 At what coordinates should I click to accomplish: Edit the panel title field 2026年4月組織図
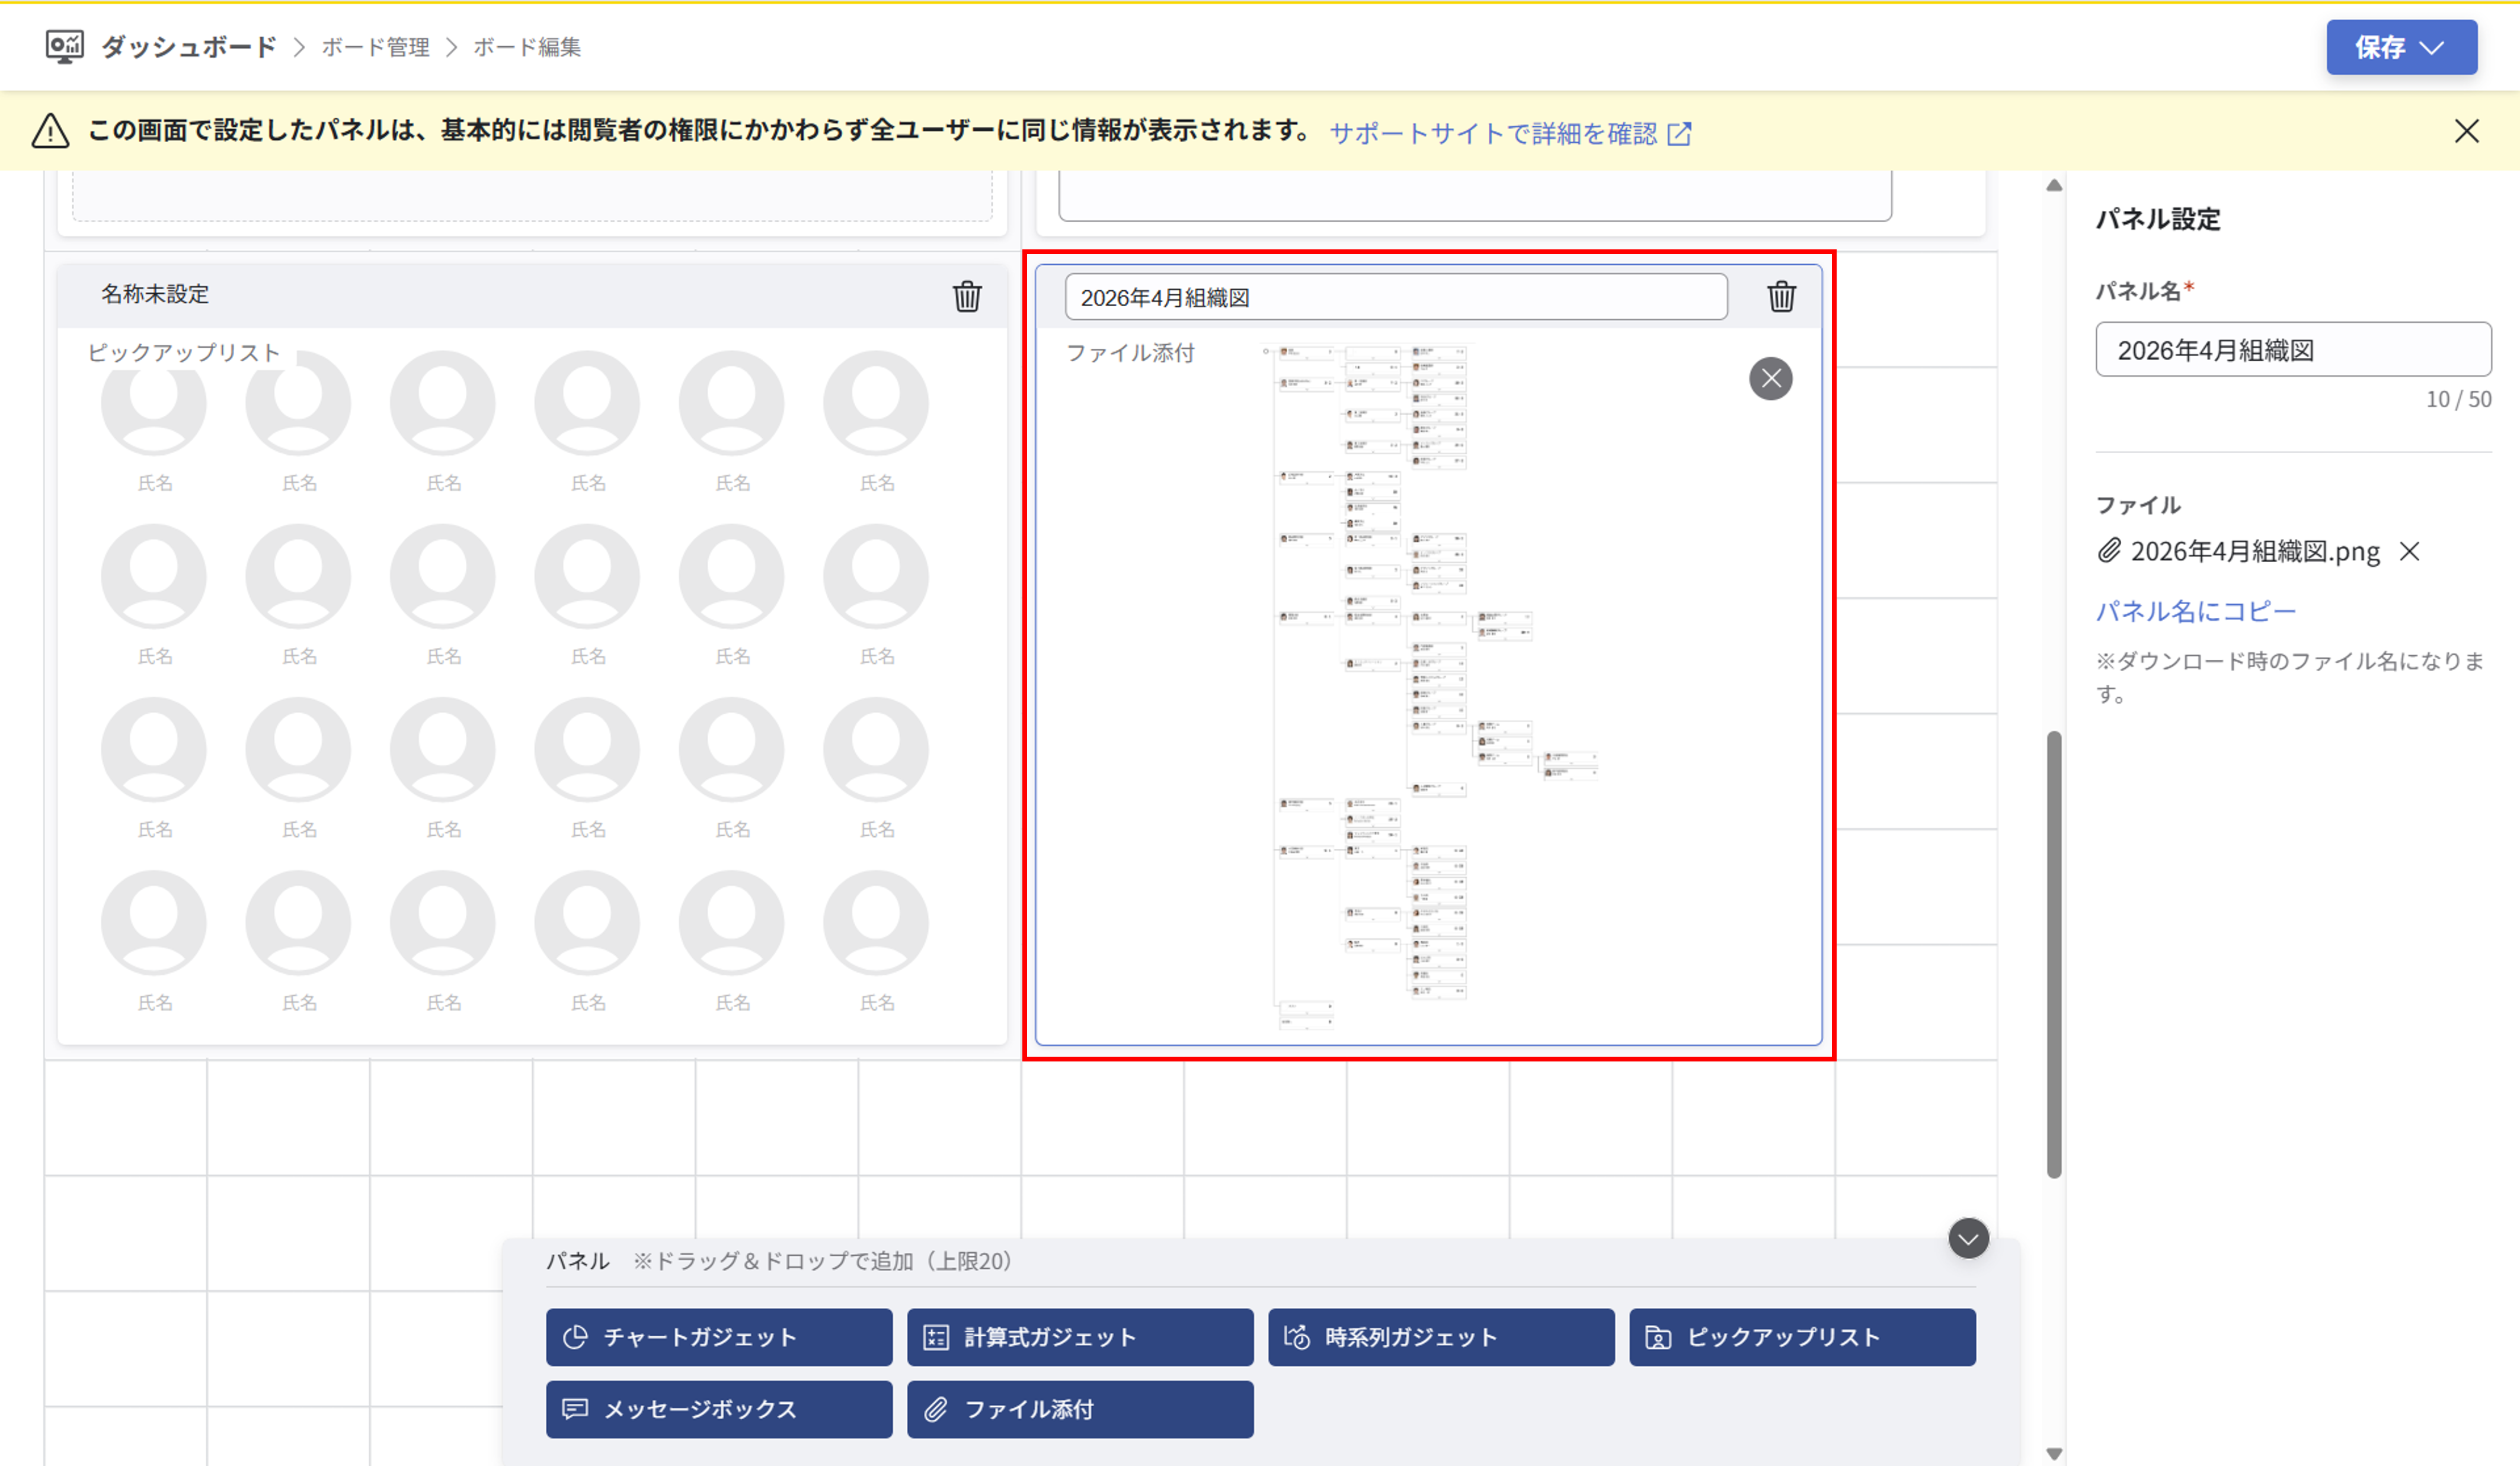pos(1396,297)
